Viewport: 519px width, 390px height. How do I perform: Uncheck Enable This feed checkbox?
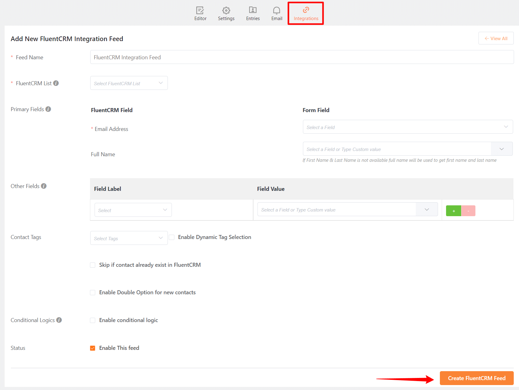coord(93,348)
